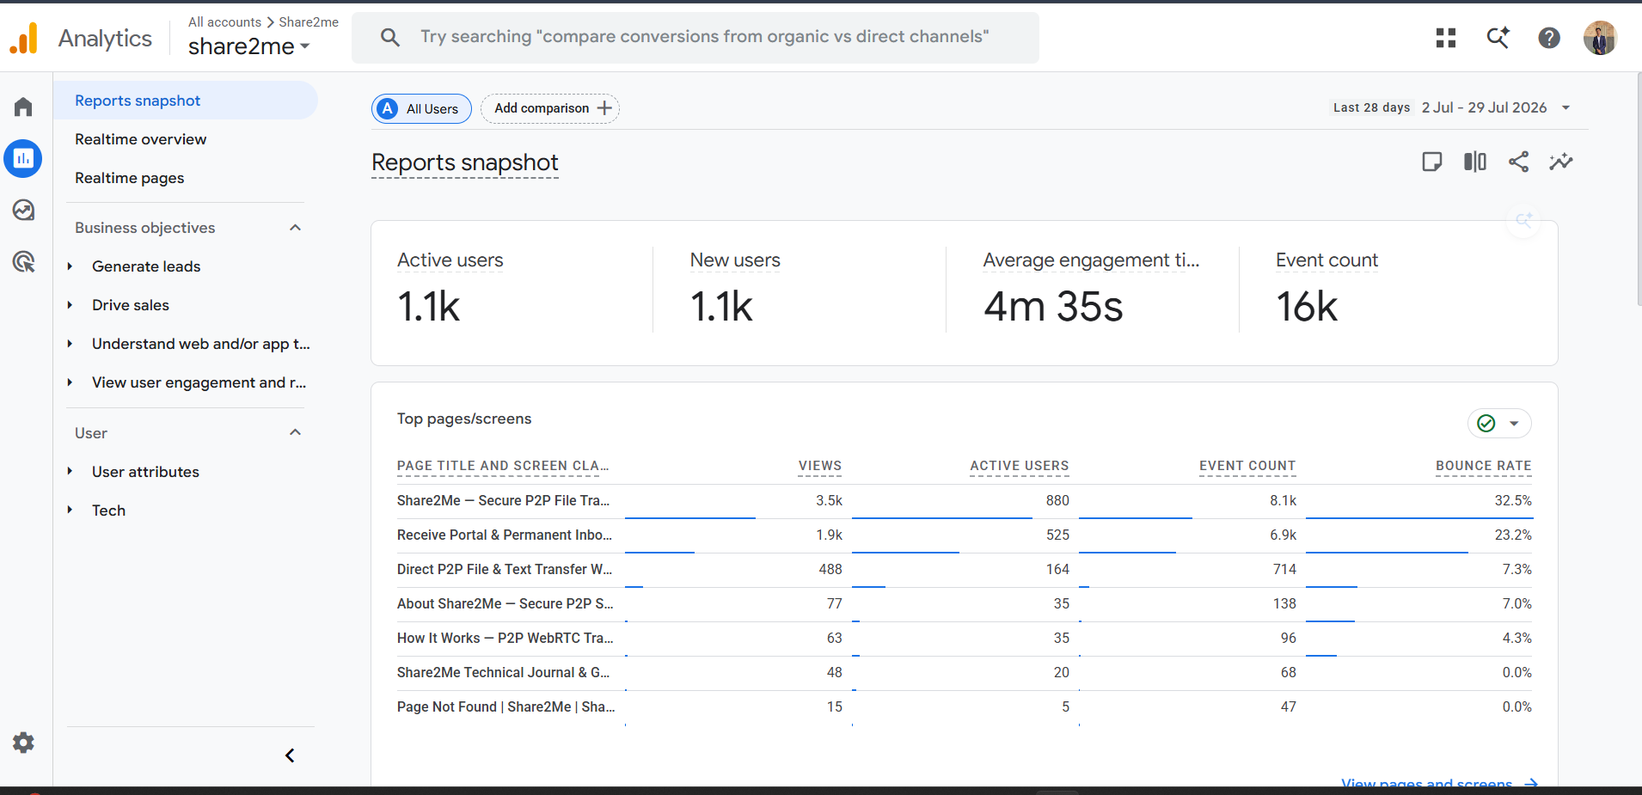Select the Reports icon in left rail

coord(23,158)
